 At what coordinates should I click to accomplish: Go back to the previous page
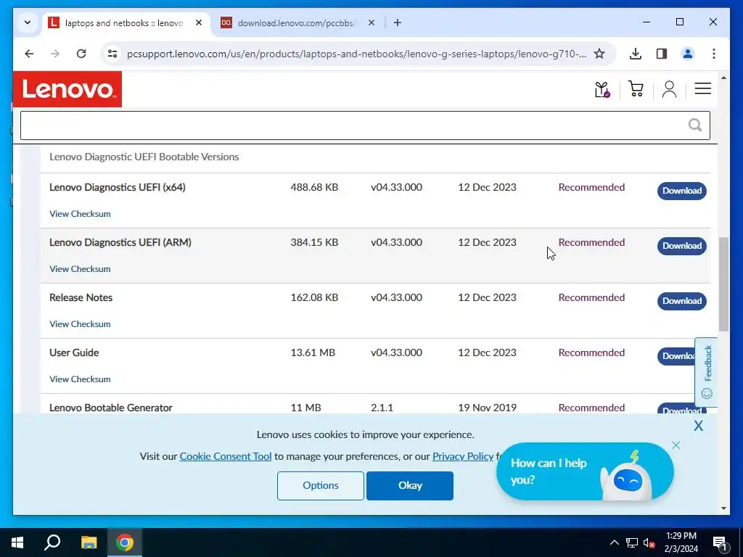[x=29, y=54]
